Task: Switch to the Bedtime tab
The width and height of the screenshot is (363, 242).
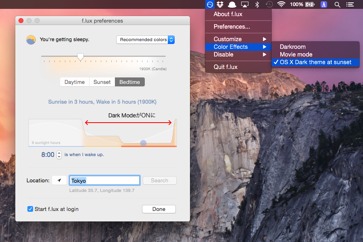Action: pos(129,82)
